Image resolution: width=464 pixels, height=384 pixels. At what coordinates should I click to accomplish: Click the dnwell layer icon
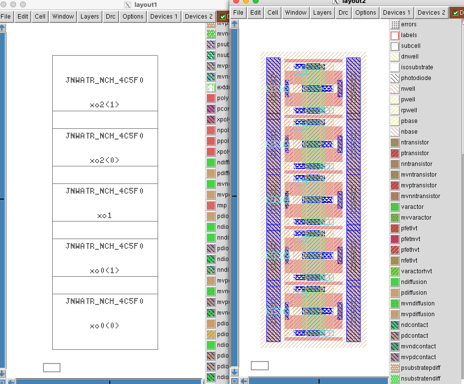[395, 57]
